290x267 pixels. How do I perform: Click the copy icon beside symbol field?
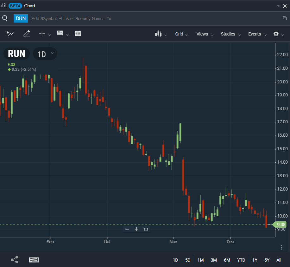[x=285, y=18]
